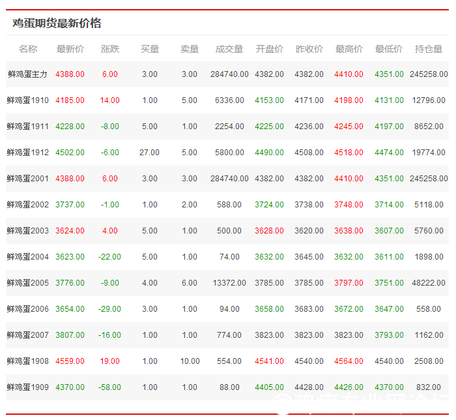This screenshot has width=456, height=420.
Task: Click previous close 4508.00 for 鲜鸡蛋1912
Action: [x=309, y=153]
